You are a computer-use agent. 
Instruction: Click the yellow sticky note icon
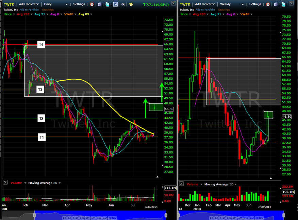tap(131, 4)
